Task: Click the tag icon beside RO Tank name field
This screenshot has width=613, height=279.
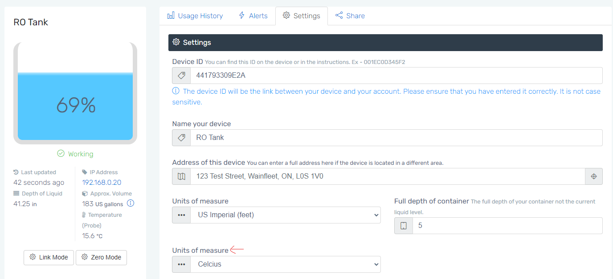Action: pos(181,138)
